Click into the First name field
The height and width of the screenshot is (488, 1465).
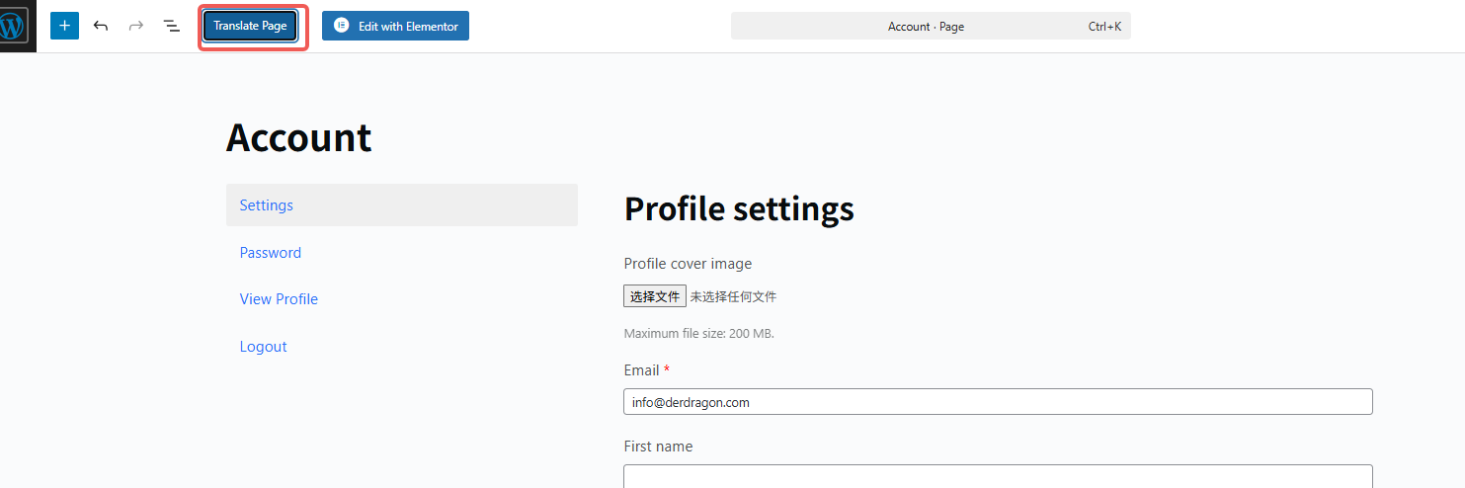tap(998, 476)
